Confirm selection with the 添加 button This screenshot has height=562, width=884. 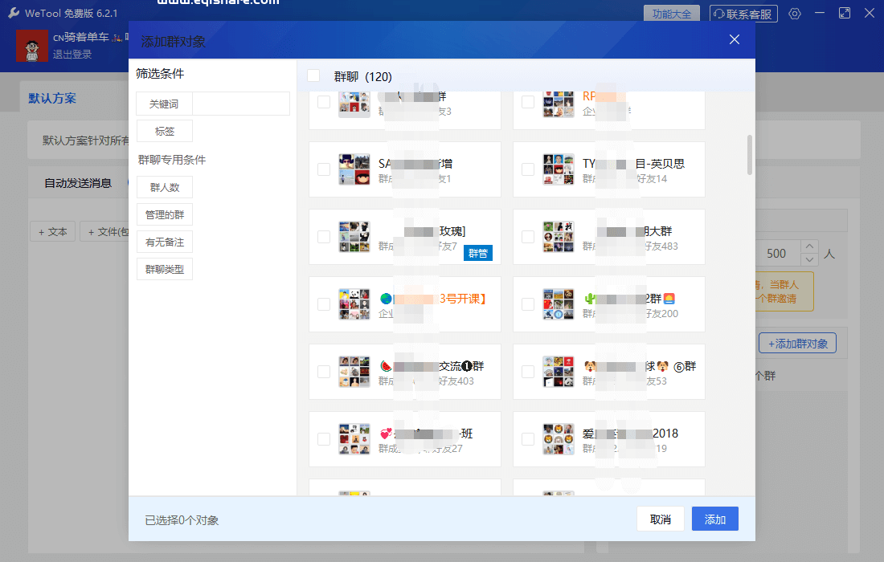tap(714, 519)
